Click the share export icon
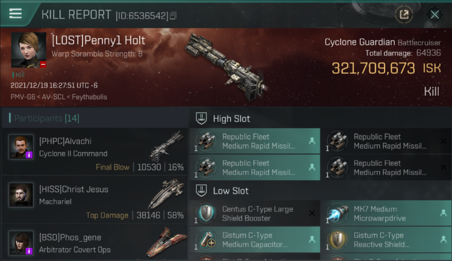The width and height of the screenshot is (452, 261). click(x=404, y=15)
